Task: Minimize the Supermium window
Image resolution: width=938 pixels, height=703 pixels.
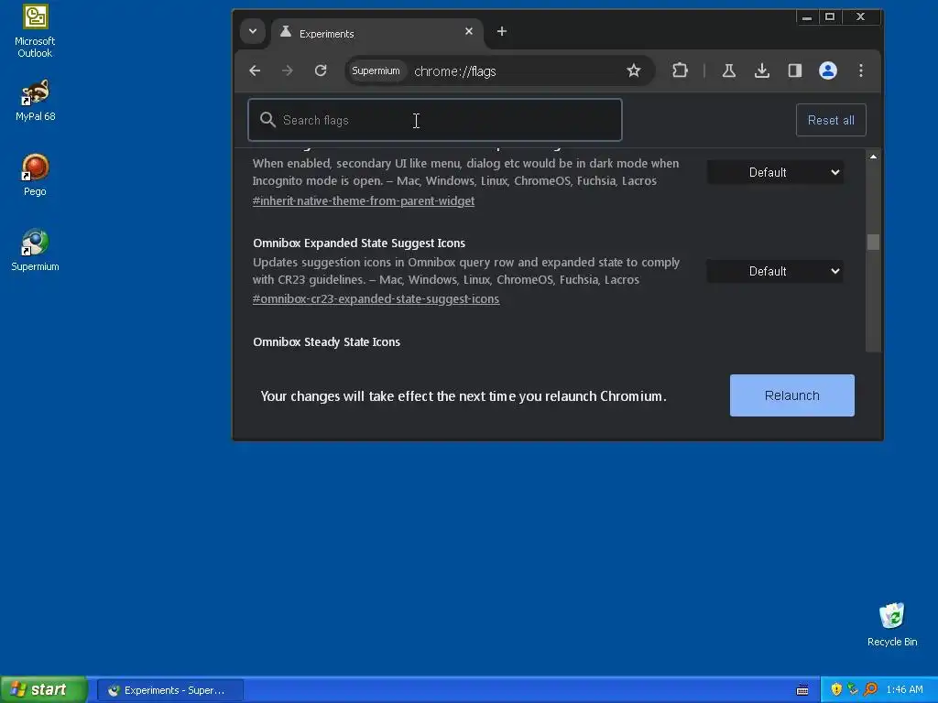Action: [x=807, y=17]
